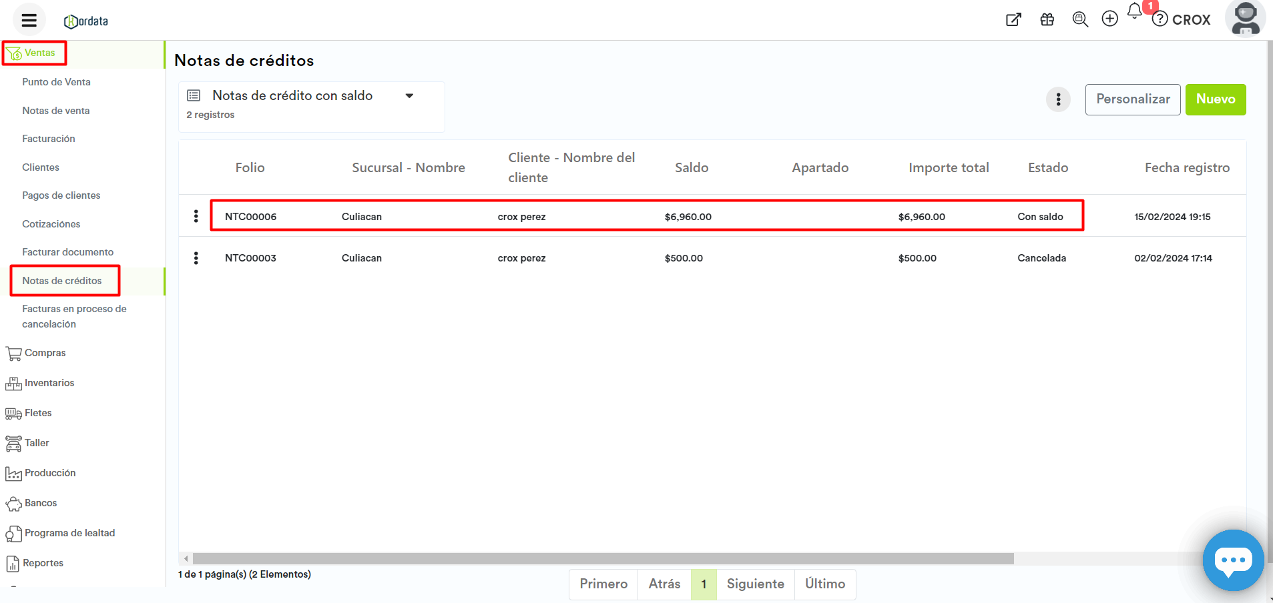Open the blue chat bubble widget

click(1232, 560)
